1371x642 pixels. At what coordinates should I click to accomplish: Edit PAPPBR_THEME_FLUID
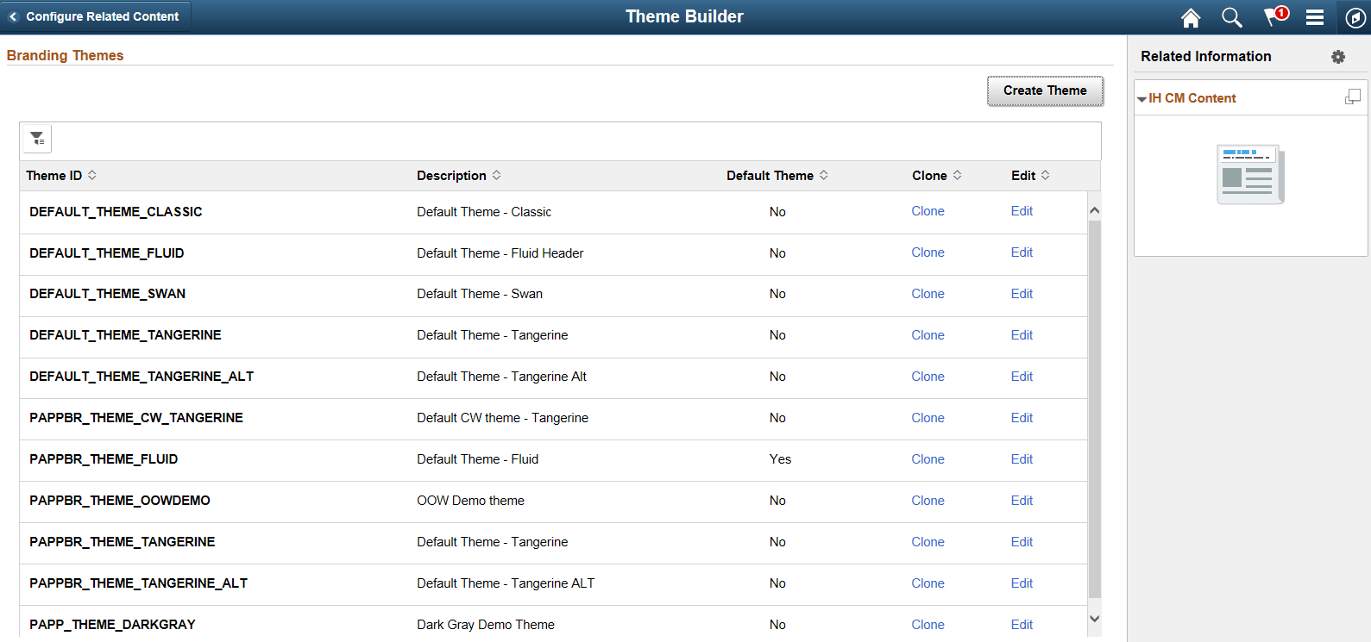1022,459
